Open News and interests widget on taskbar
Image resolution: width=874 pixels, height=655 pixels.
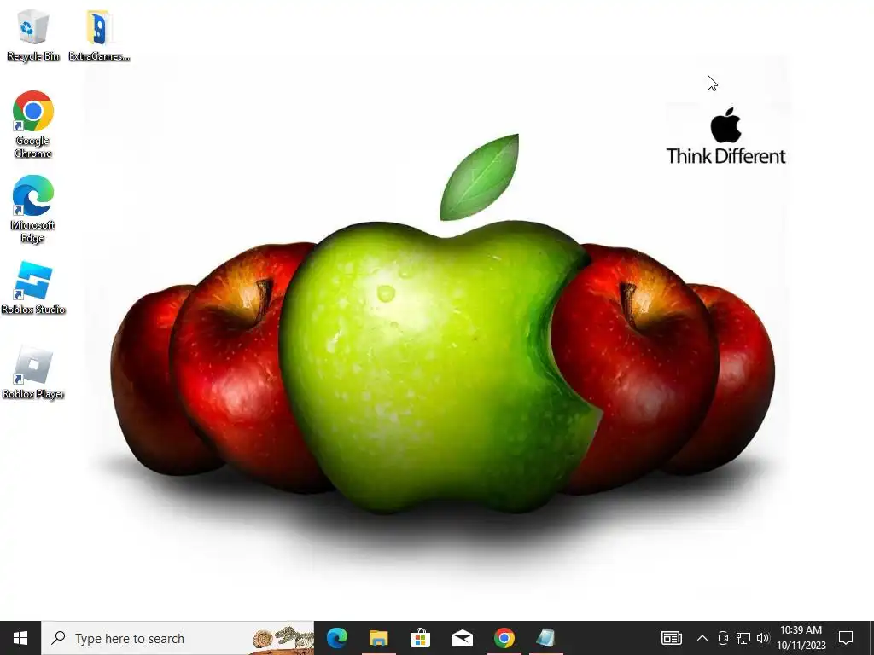pos(671,638)
